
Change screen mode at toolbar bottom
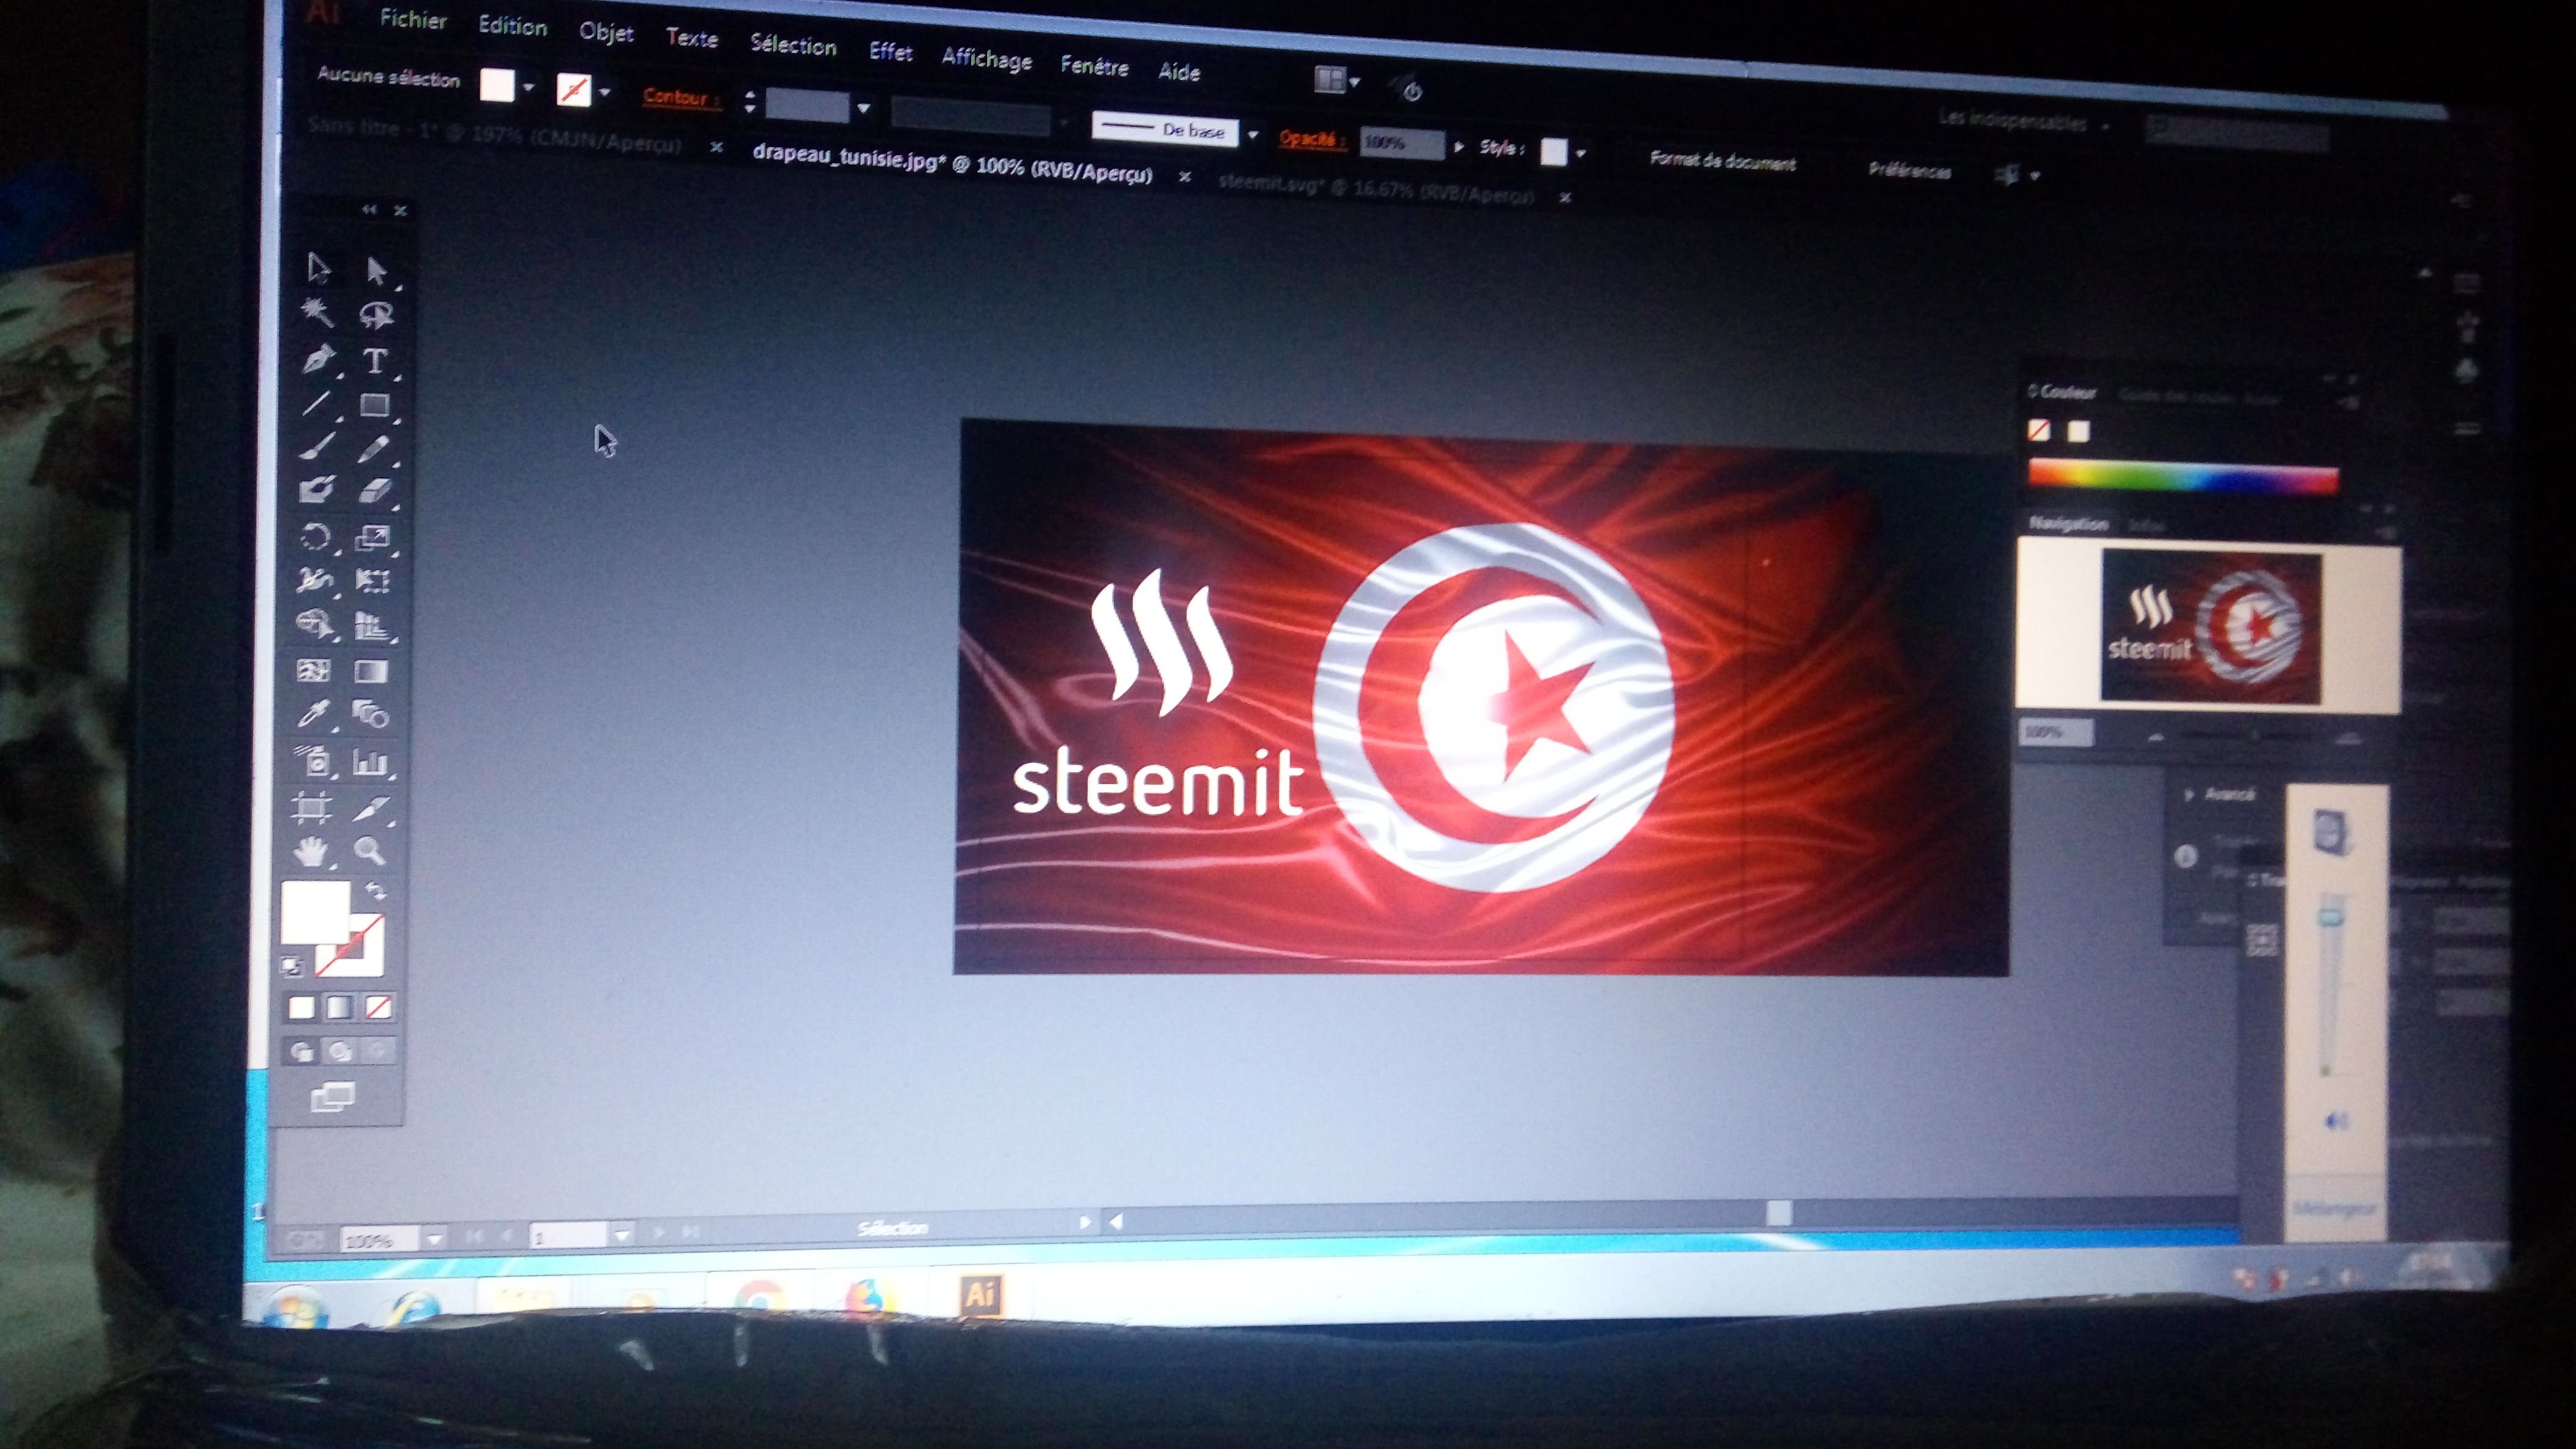[333, 1097]
